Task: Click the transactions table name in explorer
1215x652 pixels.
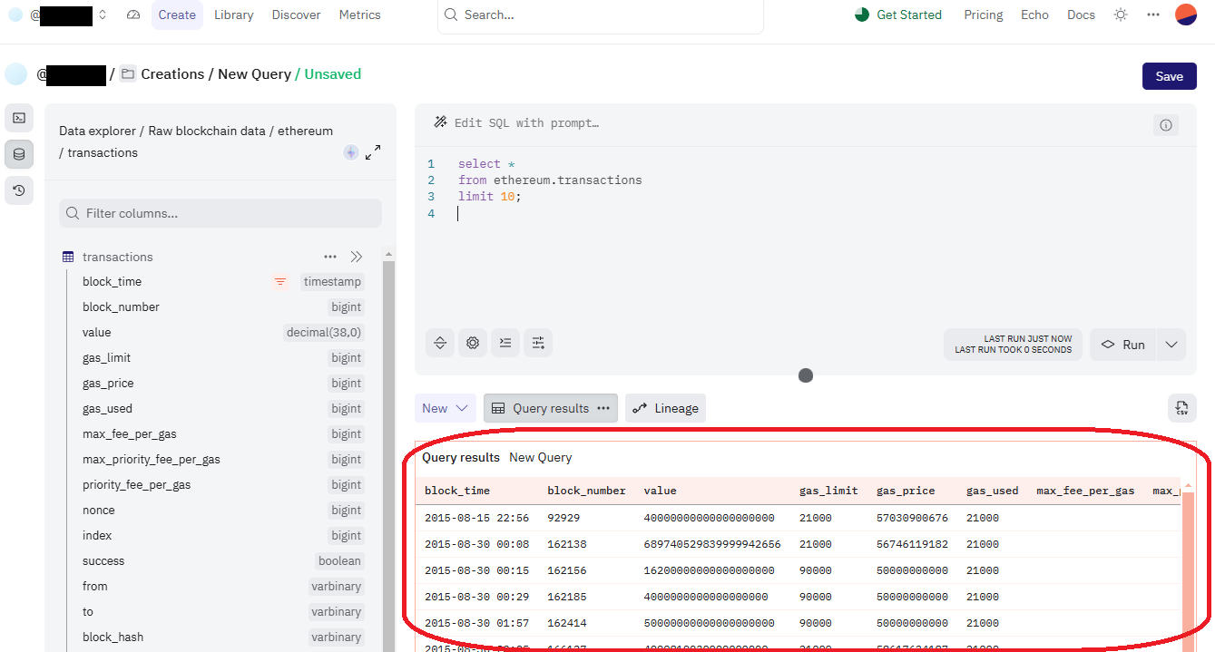Action: tap(118, 257)
